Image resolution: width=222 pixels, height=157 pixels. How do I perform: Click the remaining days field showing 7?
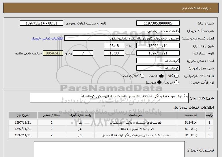click(x=83, y=53)
